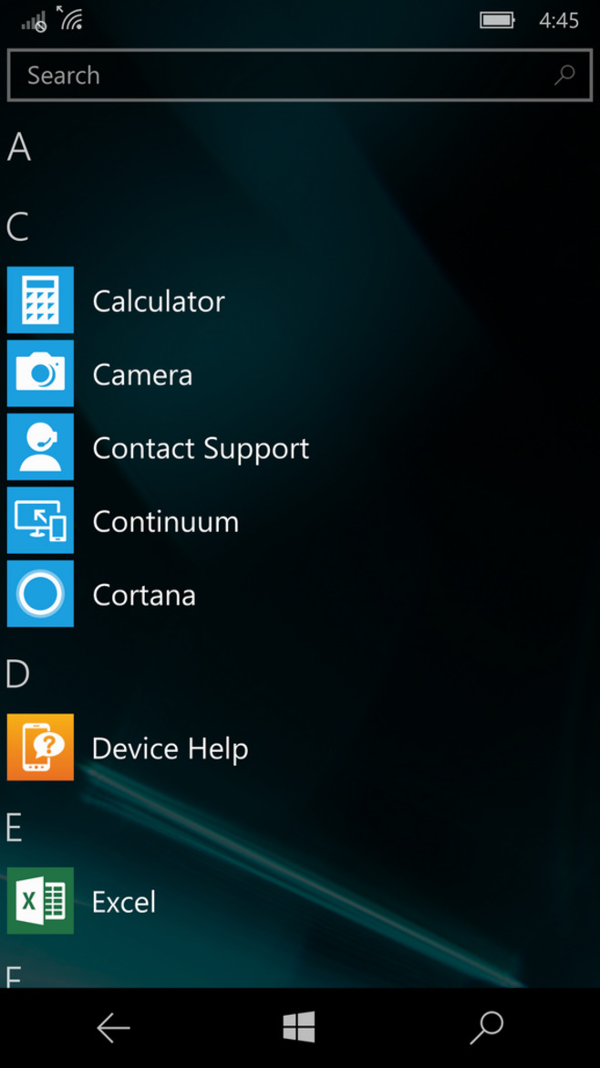The width and height of the screenshot is (600, 1068).
Task: Open the Device Help icon
Action: coord(40,748)
